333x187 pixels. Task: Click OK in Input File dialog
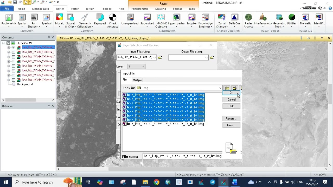[x=231, y=93]
